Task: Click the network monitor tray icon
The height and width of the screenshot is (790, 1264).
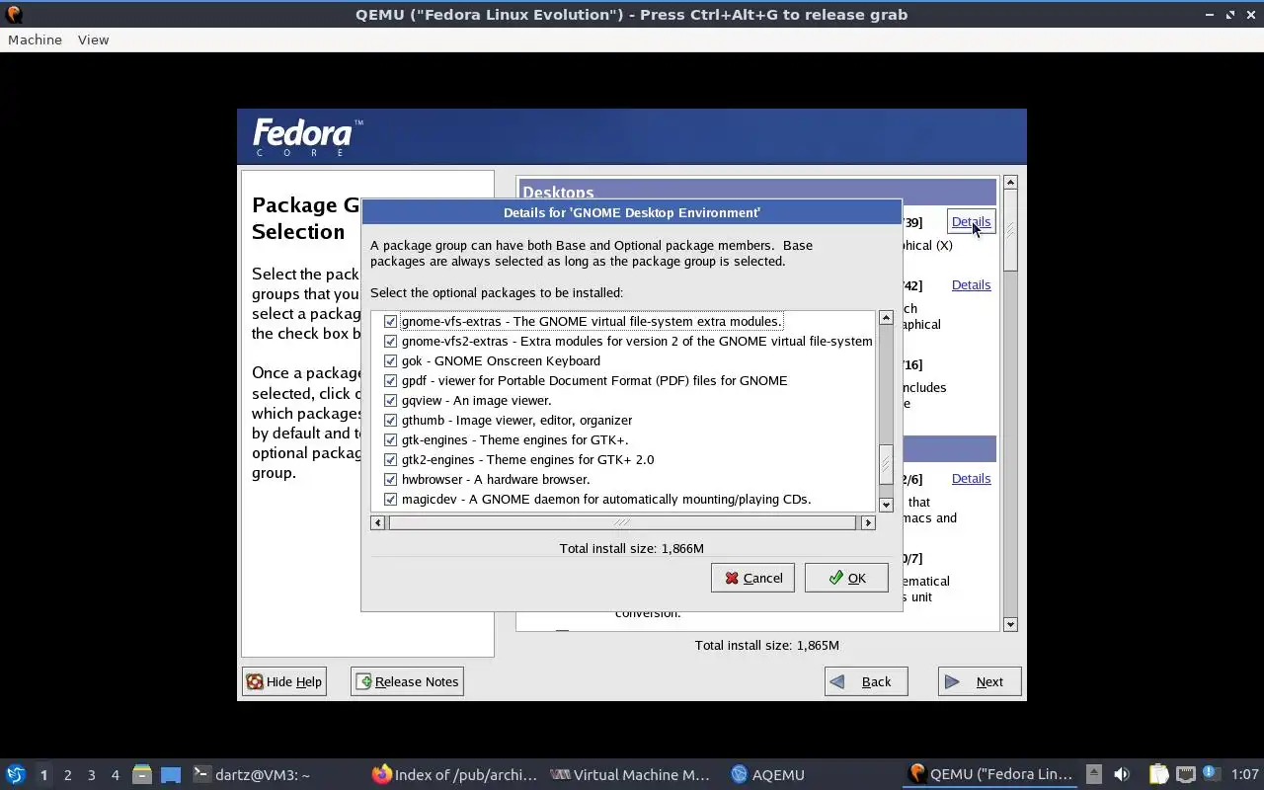Action: click(x=1185, y=775)
